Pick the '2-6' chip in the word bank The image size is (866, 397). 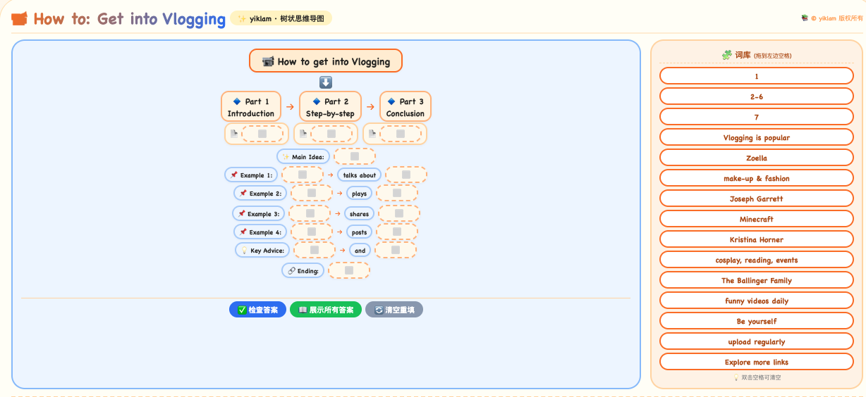(x=757, y=96)
